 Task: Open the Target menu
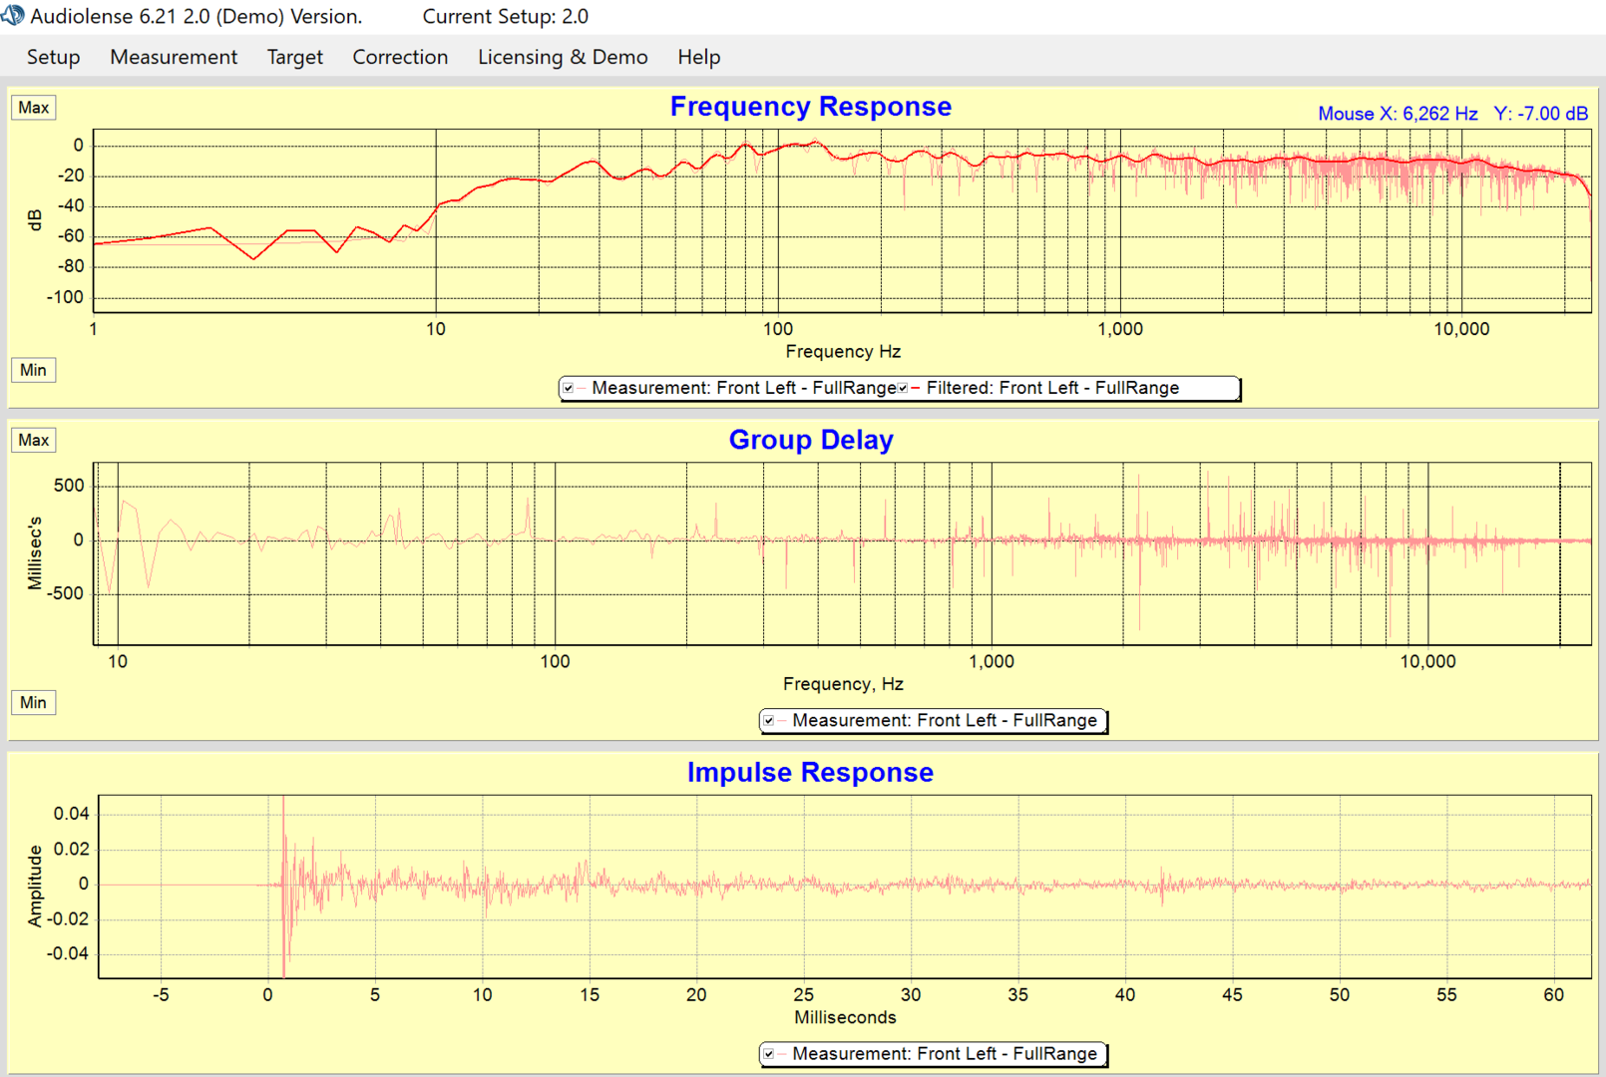(x=295, y=57)
